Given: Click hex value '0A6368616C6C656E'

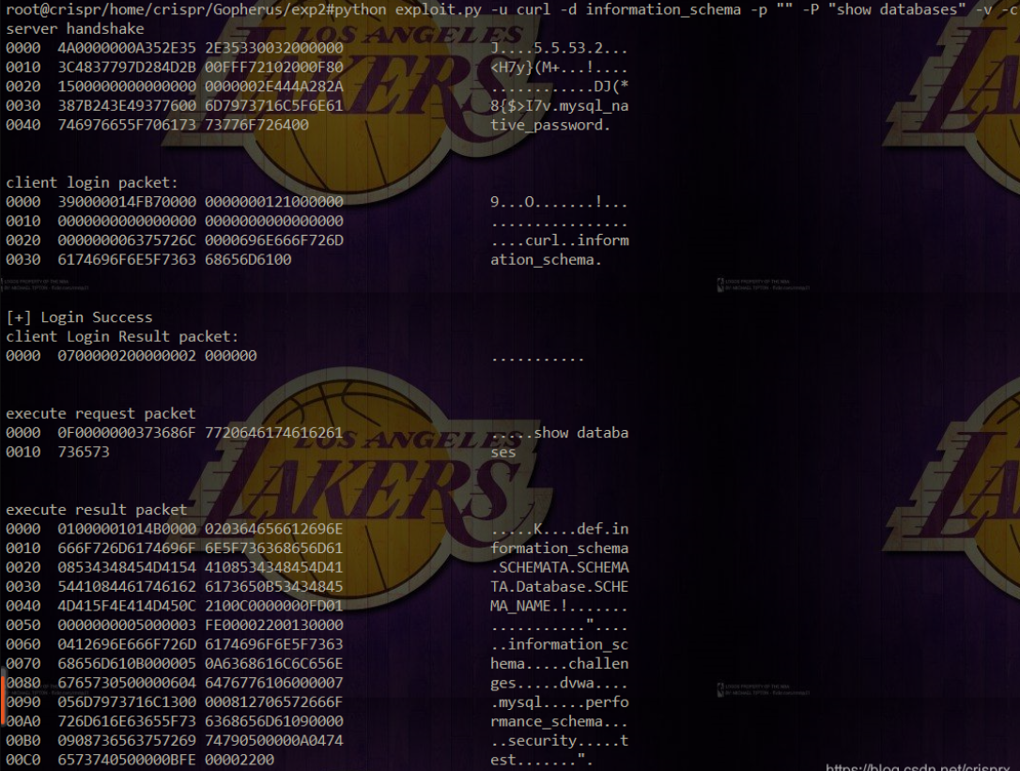Looking at the screenshot, I should pyautogui.click(x=274, y=664).
